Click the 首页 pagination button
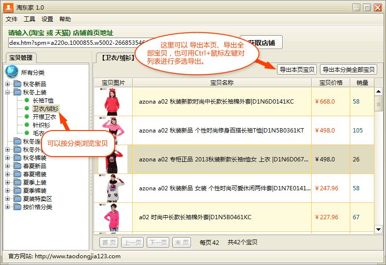 coord(109,243)
